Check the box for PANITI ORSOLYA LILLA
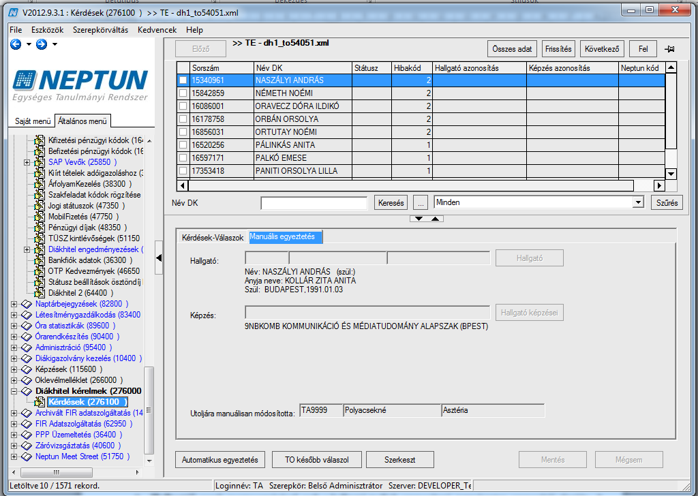 click(x=183, y=171)
